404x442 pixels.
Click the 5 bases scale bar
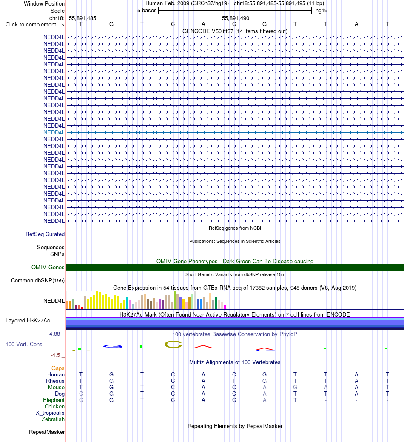pyautogui.click(x=235, y=11)
